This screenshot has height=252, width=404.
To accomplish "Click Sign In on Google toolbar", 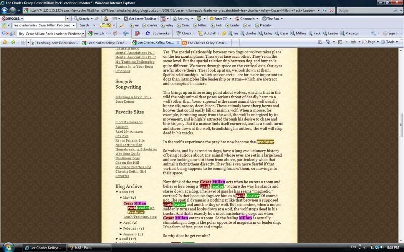I will [x=391, y=33].
